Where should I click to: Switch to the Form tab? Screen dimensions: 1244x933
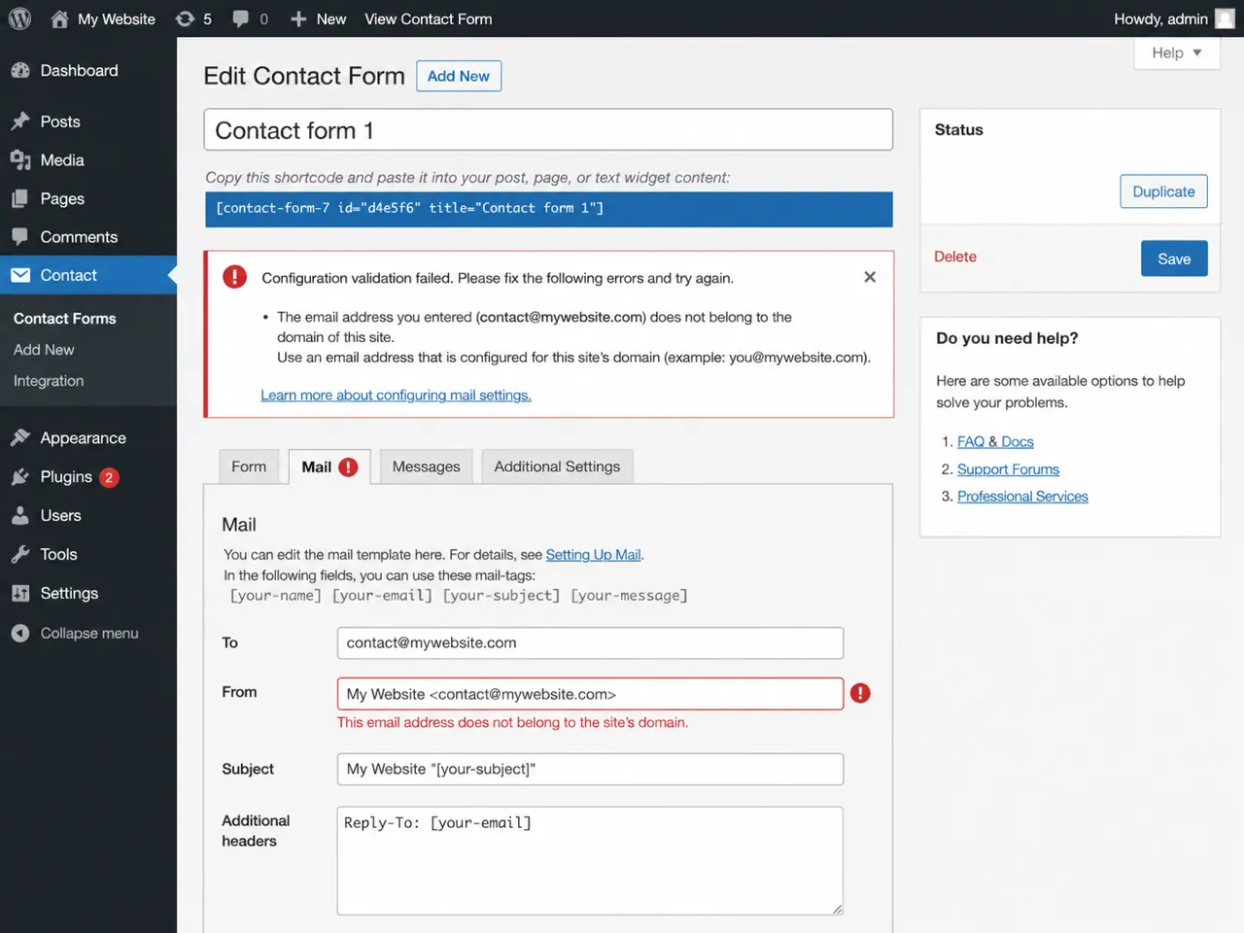tap(249, 466)
